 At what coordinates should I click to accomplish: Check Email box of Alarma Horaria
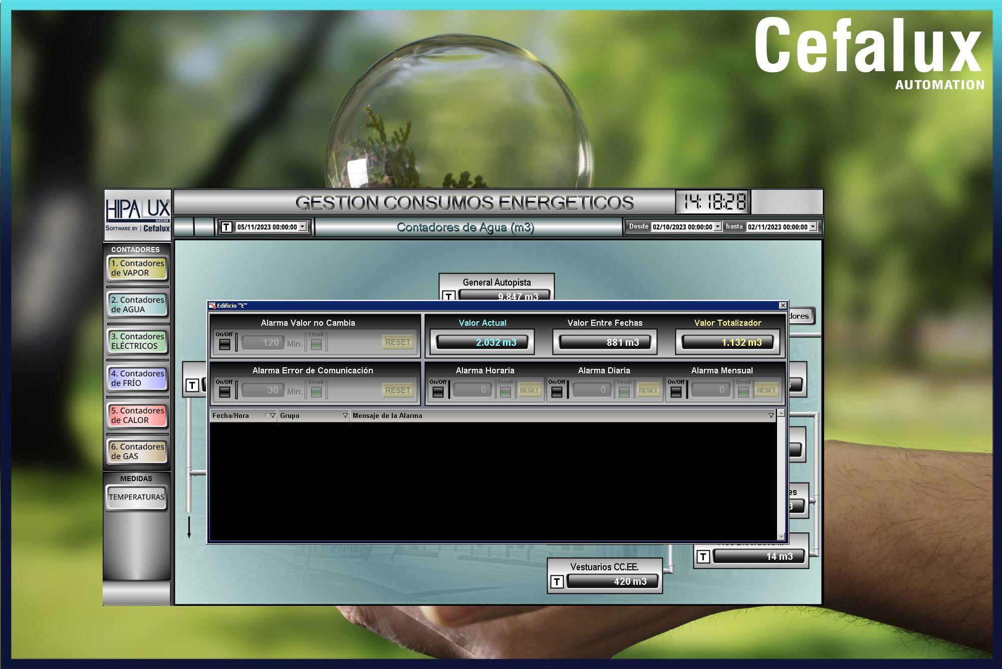(x=506, y=392)
